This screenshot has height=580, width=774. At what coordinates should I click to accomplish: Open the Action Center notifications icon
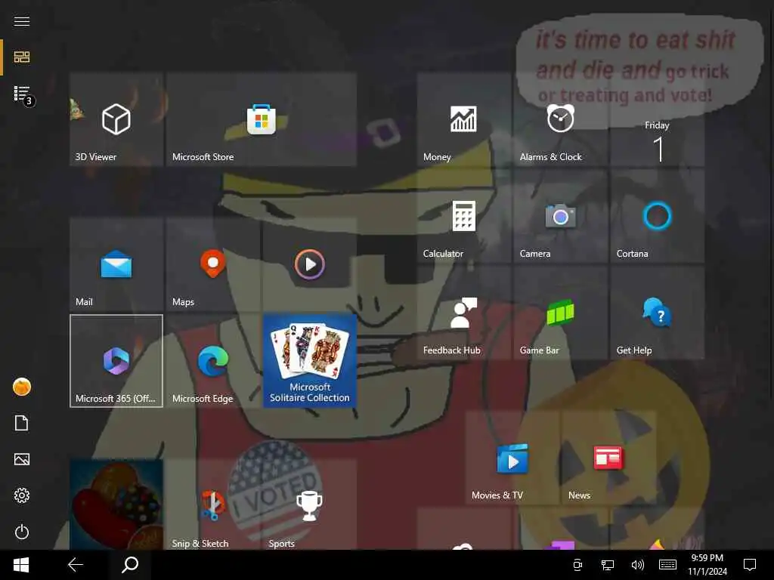pyautogui.click(x=750, y=565)
